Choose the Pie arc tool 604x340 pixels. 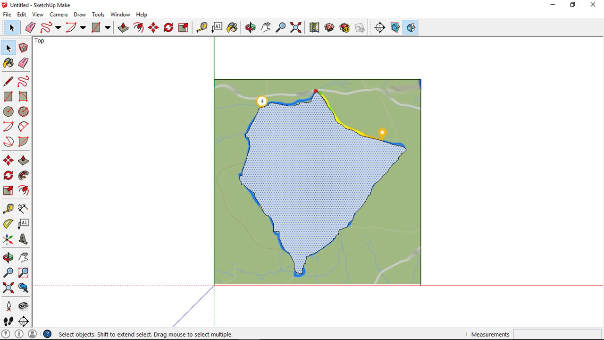23,142
